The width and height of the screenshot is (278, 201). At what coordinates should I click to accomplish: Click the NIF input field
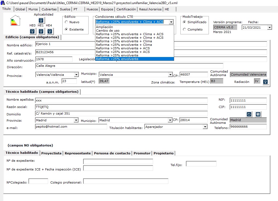[248, 100]
